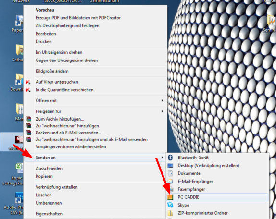Click WinRAR icon next to Zum Archiv hinzufügen
The width and height of the screenshot is (276, 219).
coord(29,119)
